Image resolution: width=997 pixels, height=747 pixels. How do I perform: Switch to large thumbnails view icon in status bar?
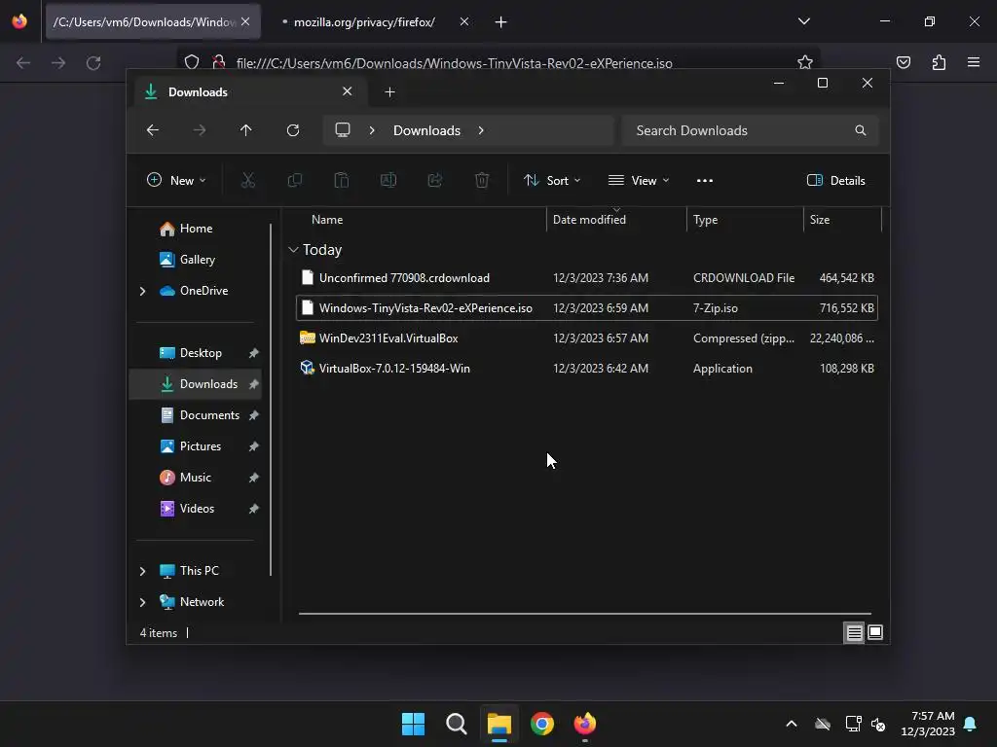coord(875,632)
